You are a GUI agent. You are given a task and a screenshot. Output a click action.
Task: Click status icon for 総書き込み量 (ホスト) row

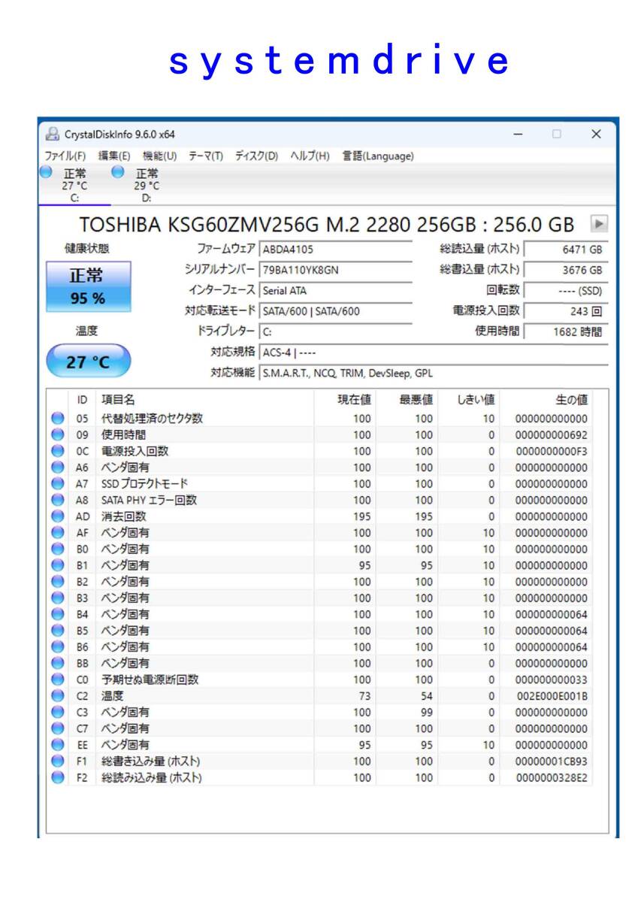click(57, 761)
